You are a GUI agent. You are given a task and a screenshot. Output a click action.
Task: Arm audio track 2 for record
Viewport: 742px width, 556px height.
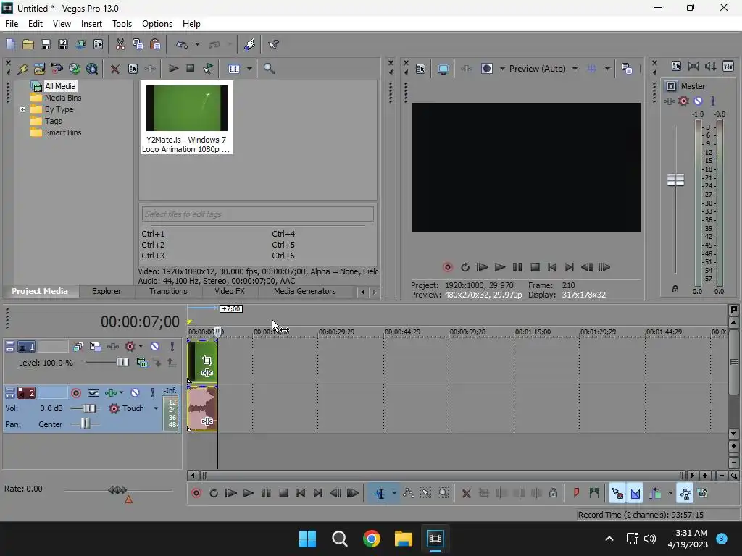[75, 393]
